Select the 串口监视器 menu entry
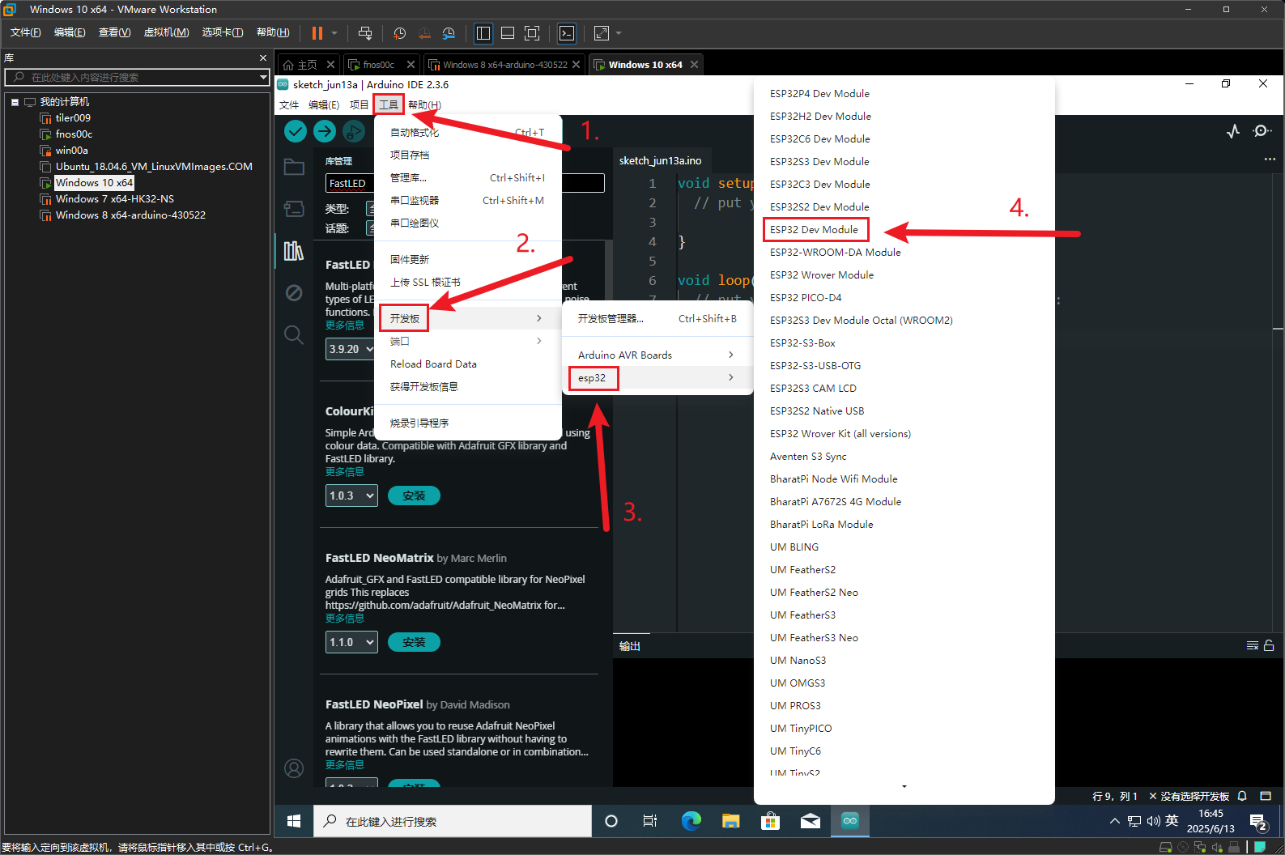Screen dimensions: 1285x855 pos(468,200)
